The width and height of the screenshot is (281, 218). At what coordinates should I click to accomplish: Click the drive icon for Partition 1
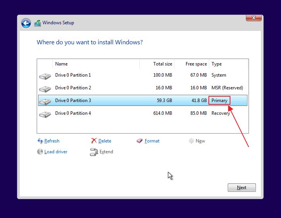tap(45, 76)
